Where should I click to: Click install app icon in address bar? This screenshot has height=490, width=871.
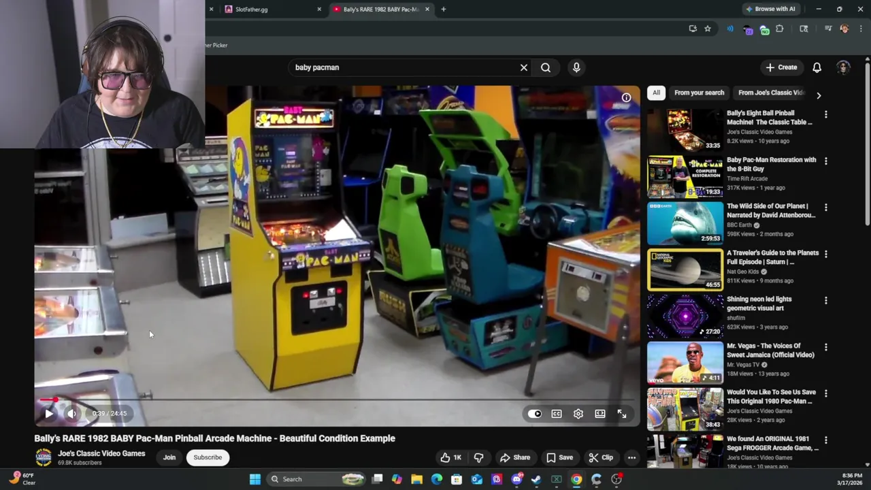pyautogui.click(x=693, y=29)
